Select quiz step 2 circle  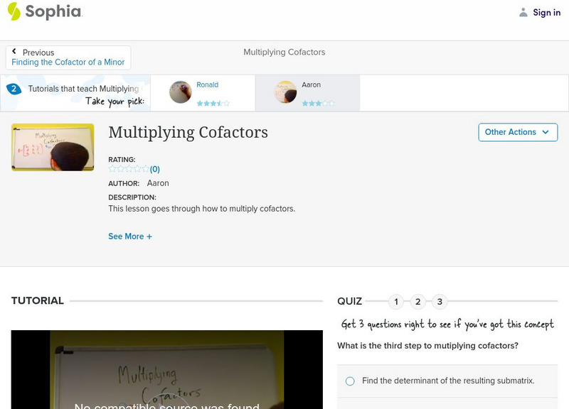(418, 301)
